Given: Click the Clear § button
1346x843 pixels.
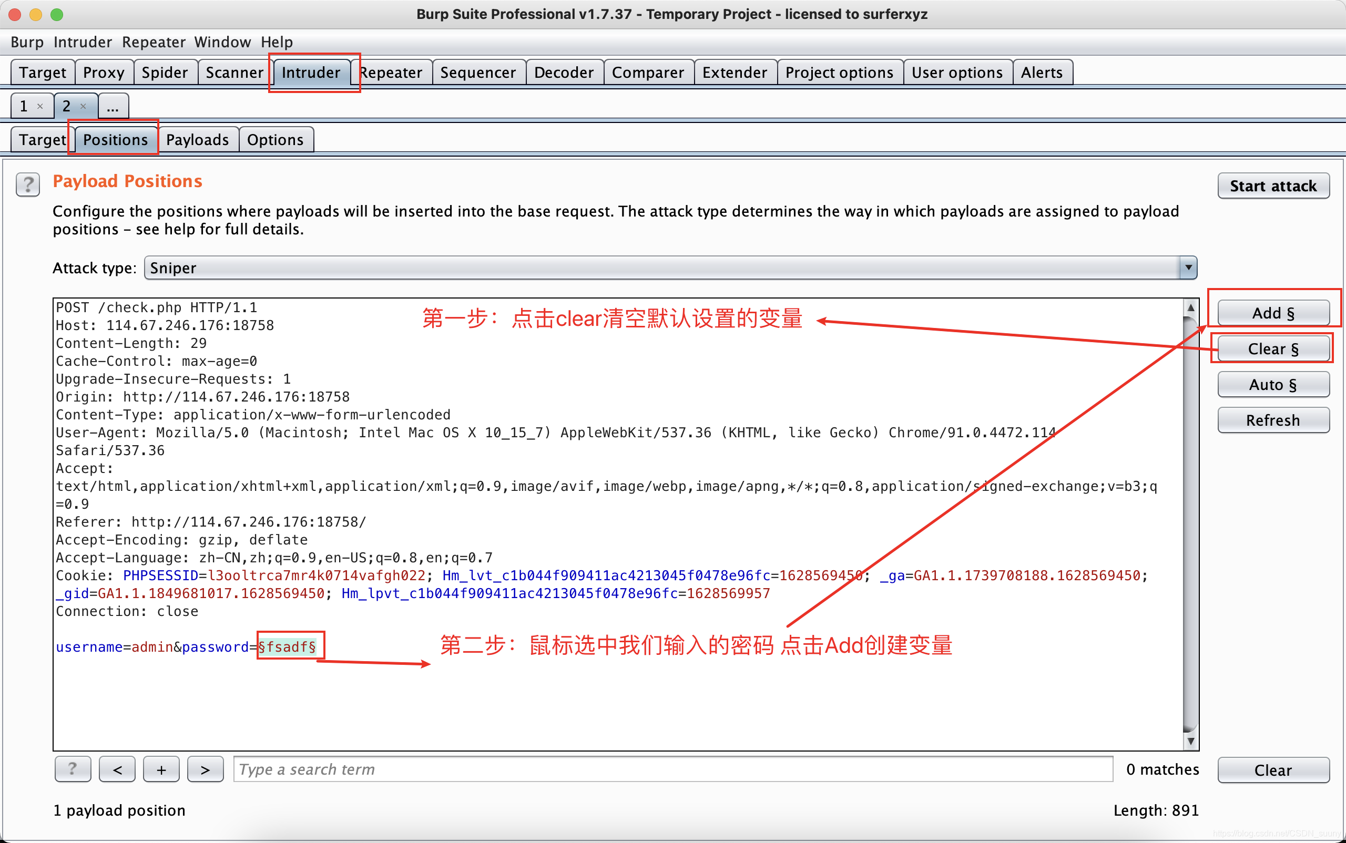Looking at the screenshot, I should pos(1273,348).
